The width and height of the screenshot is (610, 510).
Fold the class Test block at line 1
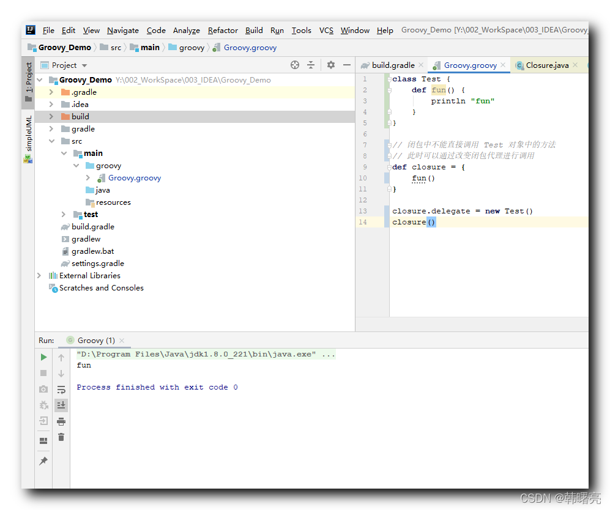tap(389, 79)
